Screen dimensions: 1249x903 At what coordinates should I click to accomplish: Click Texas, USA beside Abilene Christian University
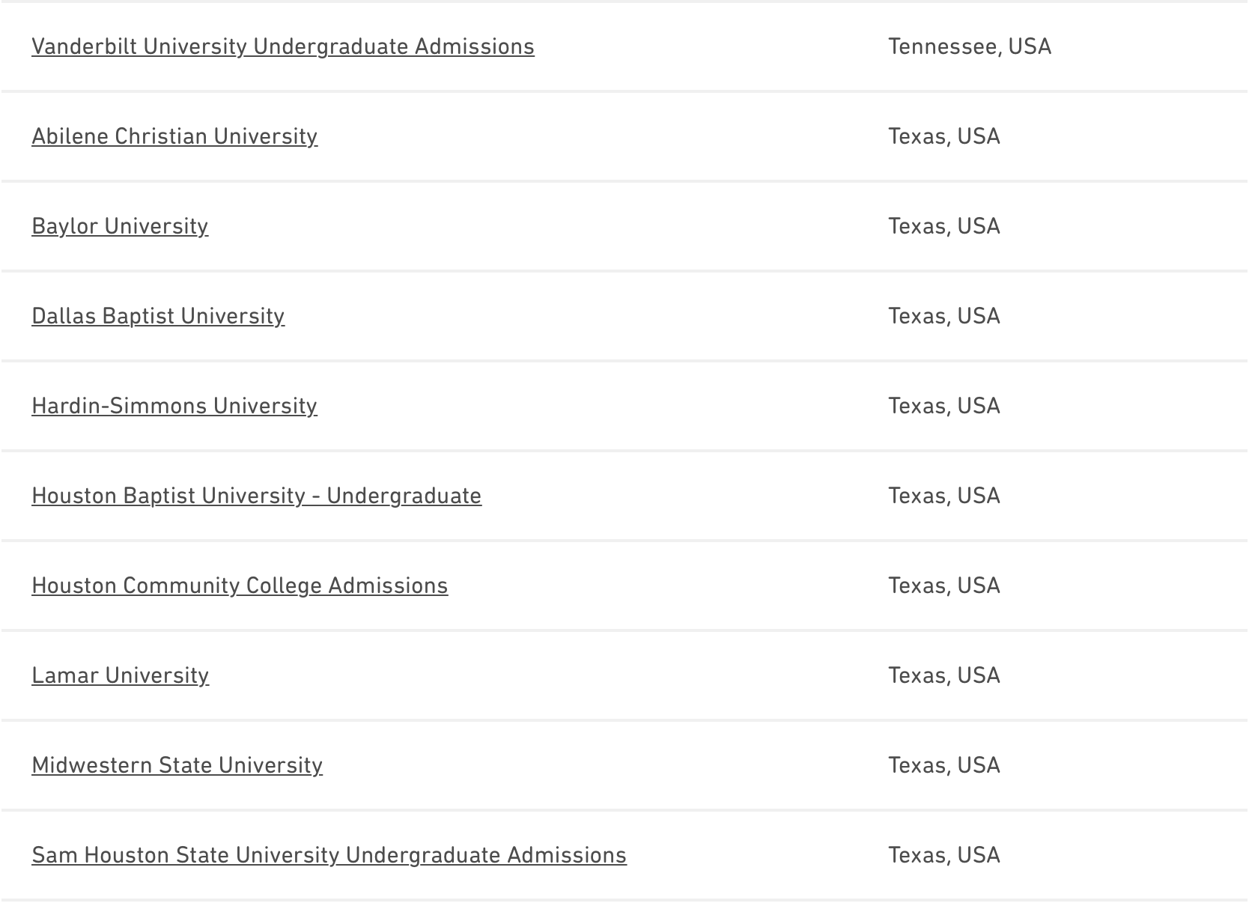pos(944,136)
